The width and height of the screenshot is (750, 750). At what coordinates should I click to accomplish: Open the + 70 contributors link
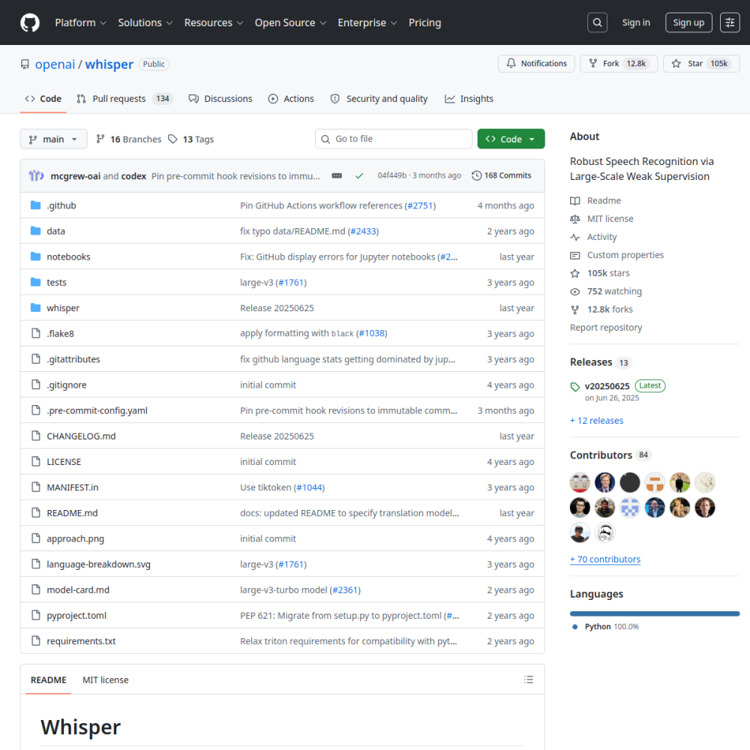(x=605, y=559)
